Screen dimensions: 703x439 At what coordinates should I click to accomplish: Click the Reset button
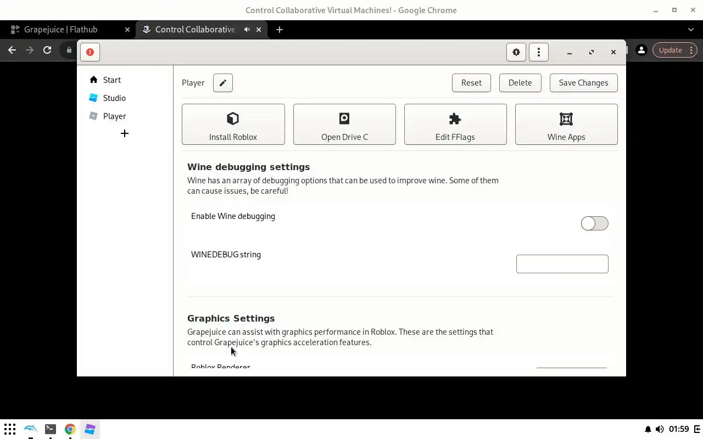pos(471,83)
